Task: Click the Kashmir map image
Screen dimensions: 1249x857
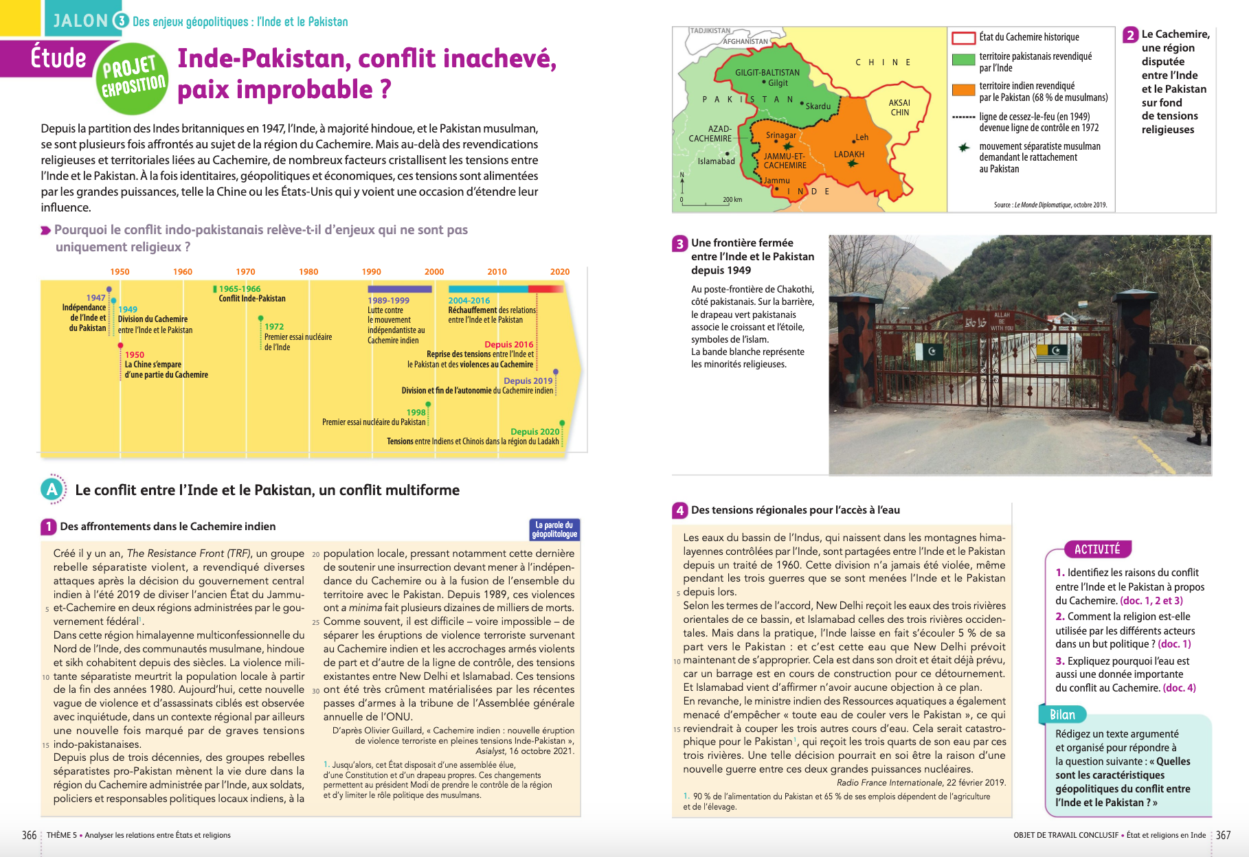Action: [x=809, y=119]
